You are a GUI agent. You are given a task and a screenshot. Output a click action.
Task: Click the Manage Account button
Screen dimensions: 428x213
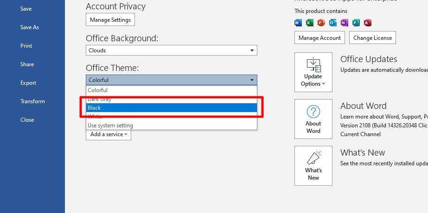tap(319, 38)
